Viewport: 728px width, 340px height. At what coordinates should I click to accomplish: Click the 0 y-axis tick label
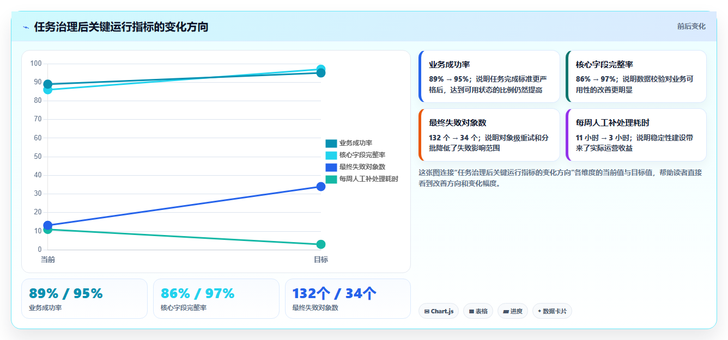click(x=39, y=250)
